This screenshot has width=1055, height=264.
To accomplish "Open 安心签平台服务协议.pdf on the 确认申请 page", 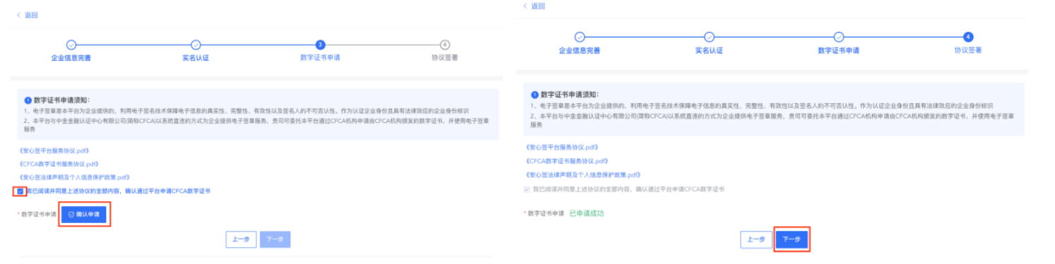I will (x=55, y=151).
